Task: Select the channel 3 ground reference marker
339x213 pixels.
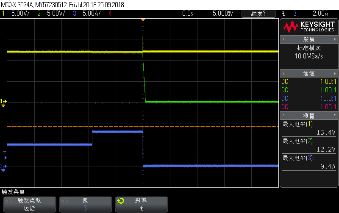Action: click(x=3, y=167)
